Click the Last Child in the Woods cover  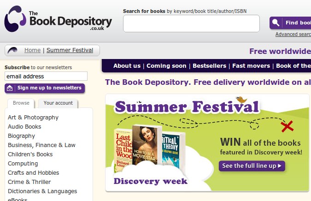click(123, 150)
